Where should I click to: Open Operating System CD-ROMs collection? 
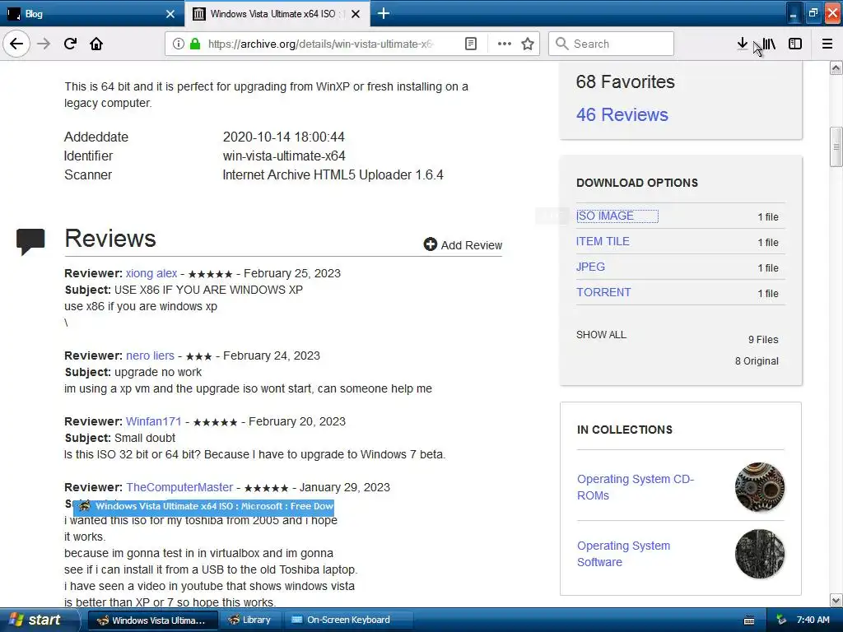click(636, 487)
